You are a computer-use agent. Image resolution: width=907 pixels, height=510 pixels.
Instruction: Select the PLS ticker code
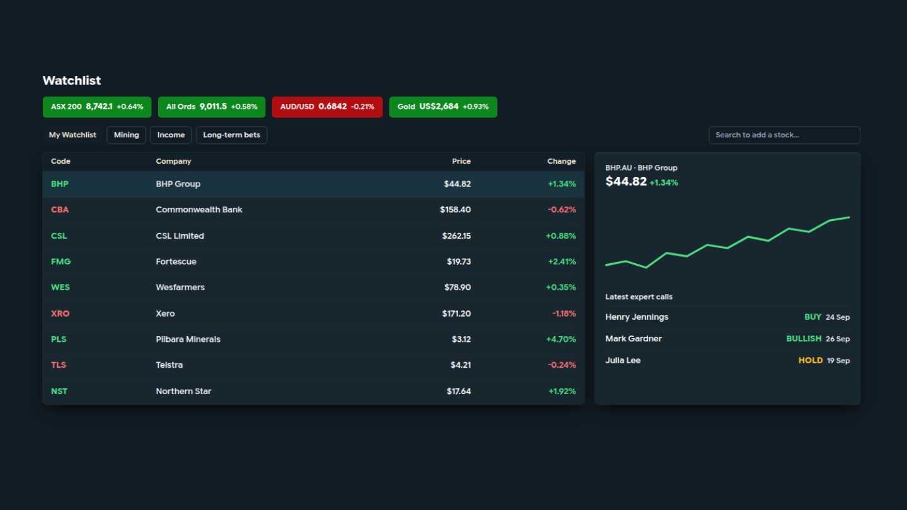(59, 339)
